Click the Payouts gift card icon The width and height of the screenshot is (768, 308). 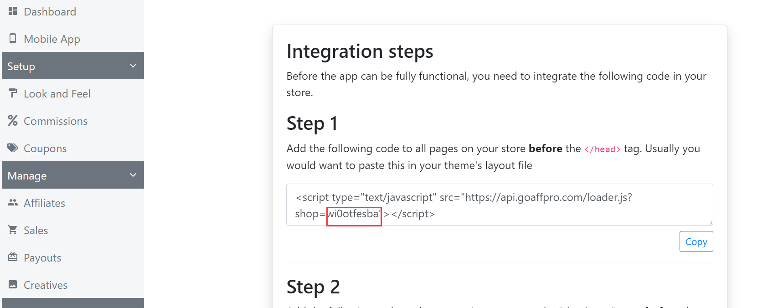pyautogui.click(x=13, y=257)
